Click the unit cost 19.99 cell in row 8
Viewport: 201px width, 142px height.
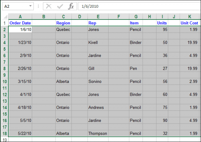pyautogui.click(x=190, y=68)
